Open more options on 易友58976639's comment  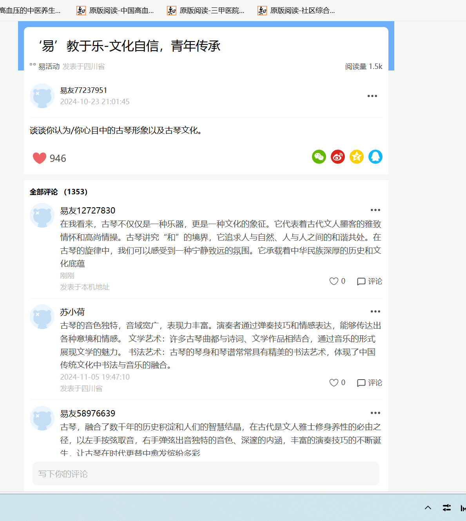click(x=375, y=413)
